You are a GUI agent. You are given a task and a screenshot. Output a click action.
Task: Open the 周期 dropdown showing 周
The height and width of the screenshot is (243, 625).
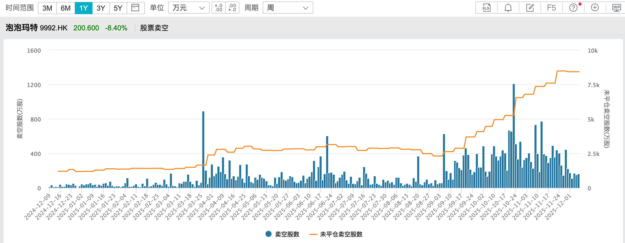point(288,8)
